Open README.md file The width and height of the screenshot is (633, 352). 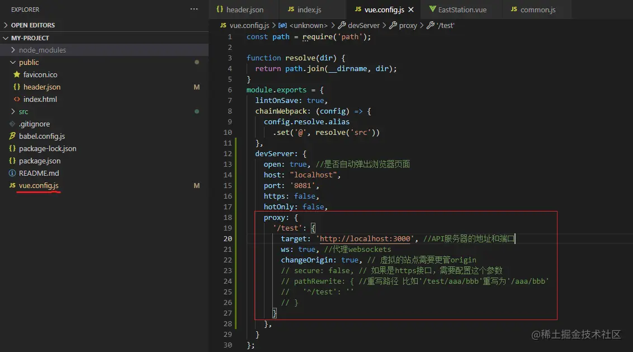coord(39,173)
